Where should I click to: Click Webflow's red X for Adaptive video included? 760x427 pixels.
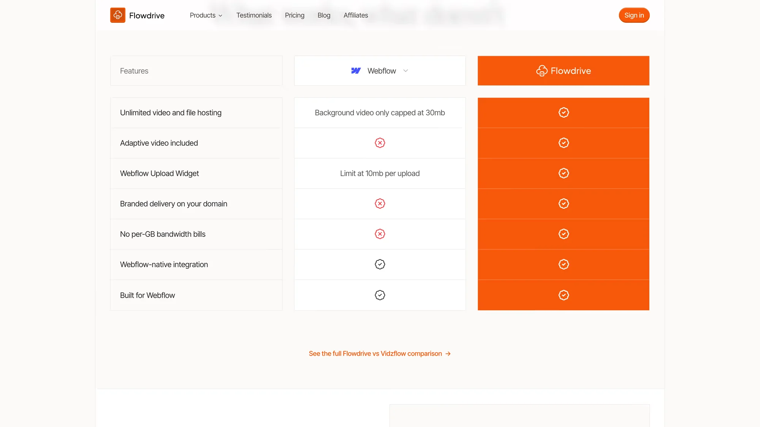[x=380, y=143]
